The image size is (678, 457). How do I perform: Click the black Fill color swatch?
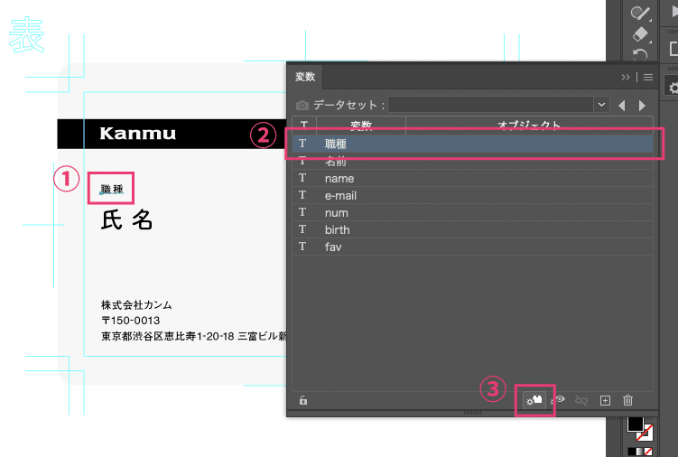pos(635,424)
